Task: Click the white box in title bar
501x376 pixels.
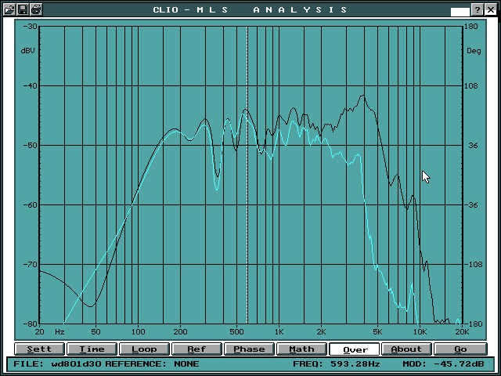Action: tap(460, 13)
